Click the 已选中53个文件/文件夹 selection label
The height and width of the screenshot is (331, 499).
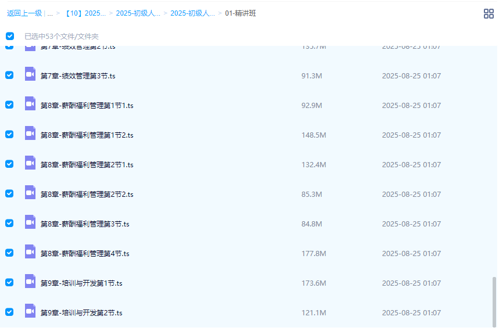(62, 37)
